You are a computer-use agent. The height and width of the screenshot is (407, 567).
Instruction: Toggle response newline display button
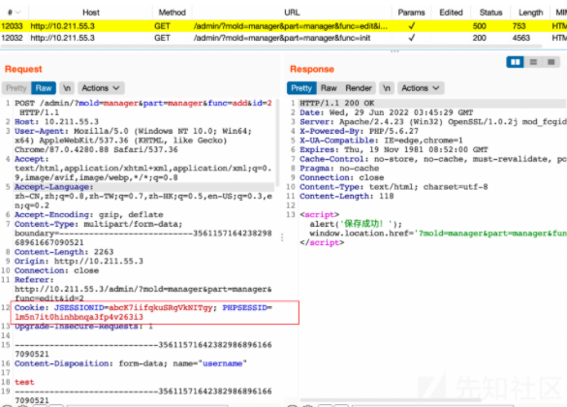tap(386, 88)
